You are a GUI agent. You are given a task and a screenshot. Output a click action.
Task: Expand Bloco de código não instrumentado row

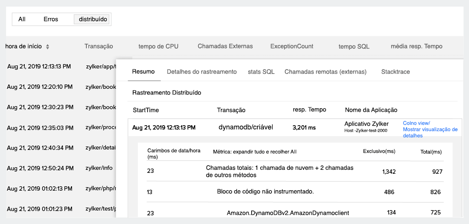[266, 192]
